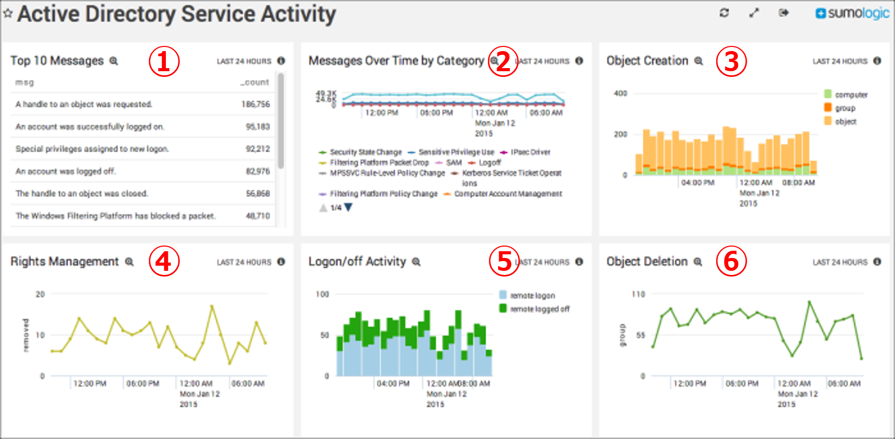Image resolution: width=895 pixels, height=439 pixels.
Task: Select 'The handle to an object was closed' row
Action: coord(143,193)
